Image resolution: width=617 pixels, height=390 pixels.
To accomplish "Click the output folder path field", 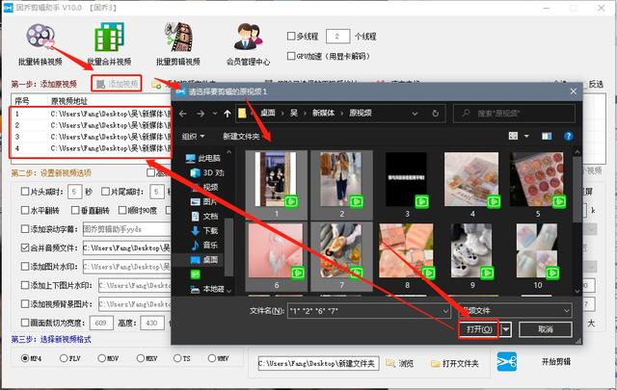I will pyautogui.click(x=318, y=364).
